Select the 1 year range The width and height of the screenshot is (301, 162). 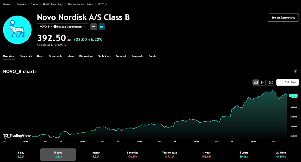pyautogui.click(x=207, y=154)
